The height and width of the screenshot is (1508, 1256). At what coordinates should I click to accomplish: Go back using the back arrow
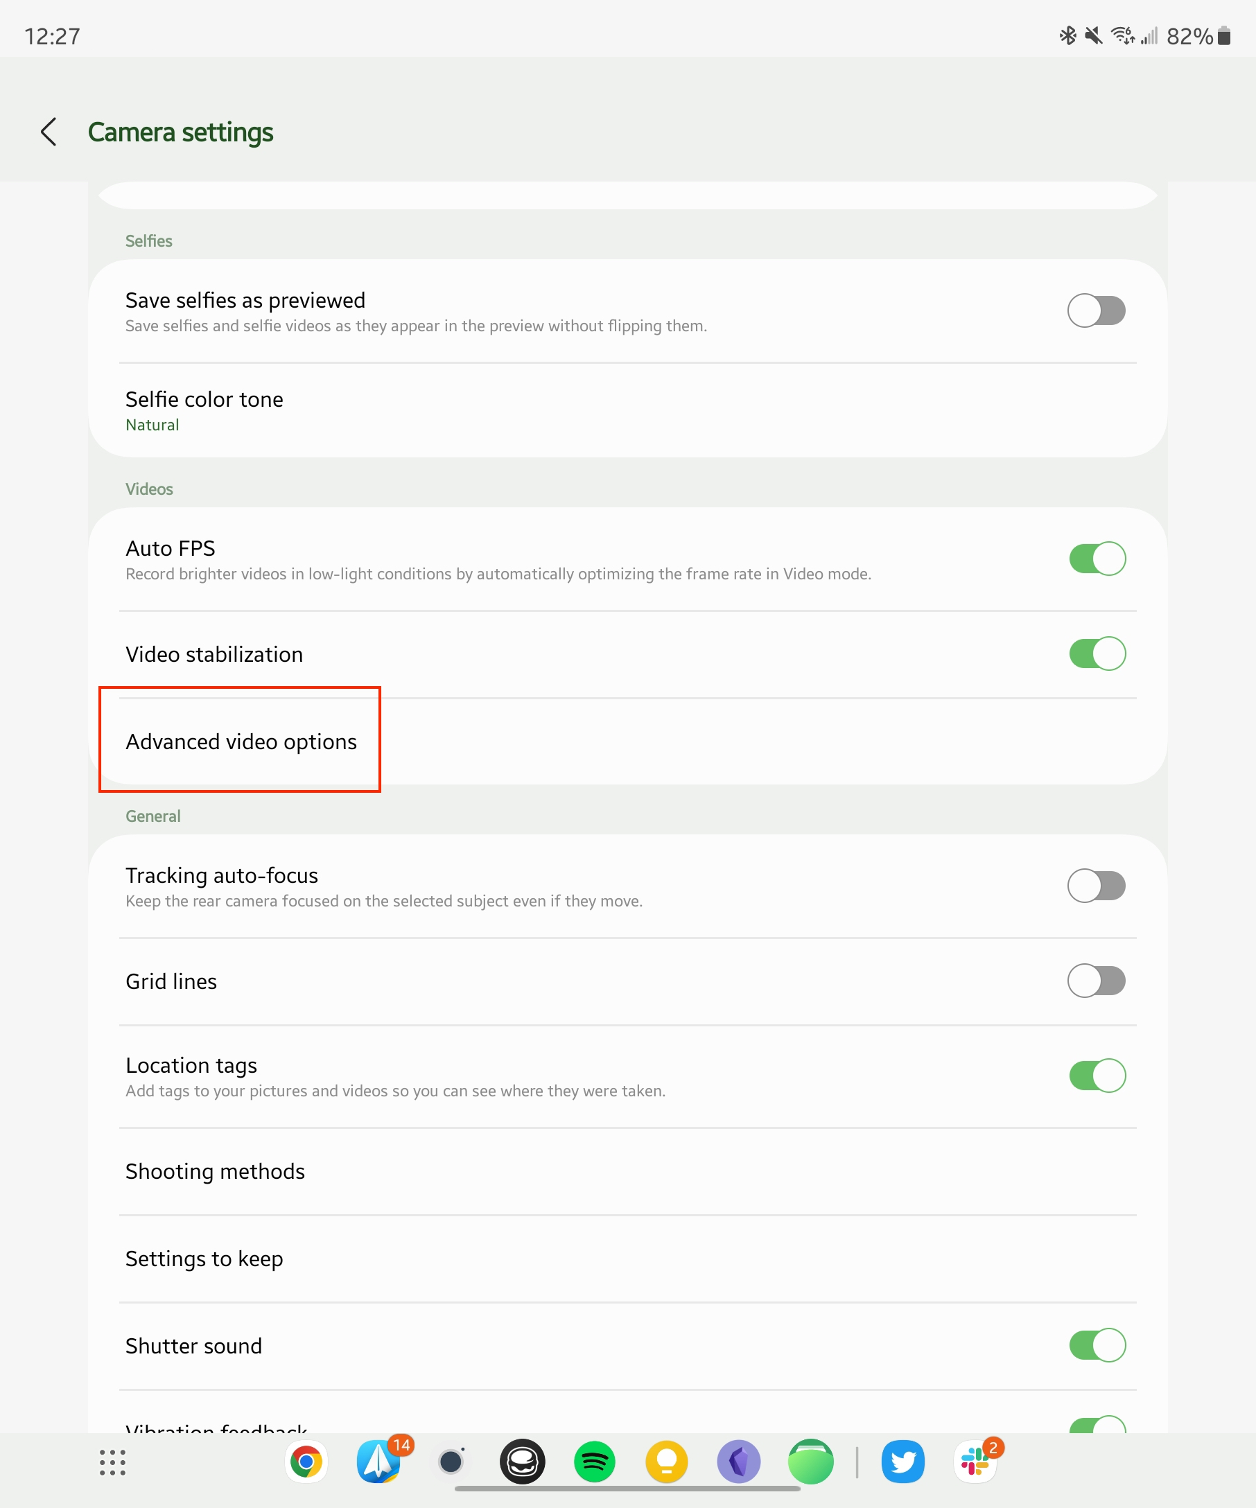[48, 132]
